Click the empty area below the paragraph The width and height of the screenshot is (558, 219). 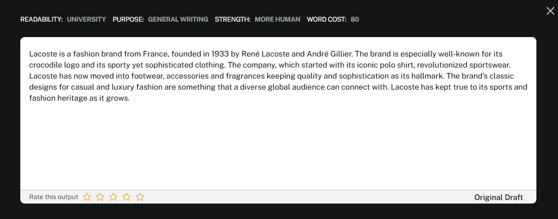pyautogui.click(x=278, y=146)
